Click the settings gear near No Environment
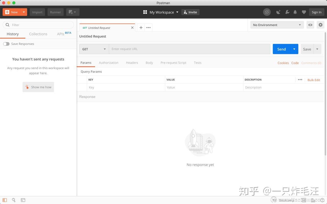 [321, 25]
